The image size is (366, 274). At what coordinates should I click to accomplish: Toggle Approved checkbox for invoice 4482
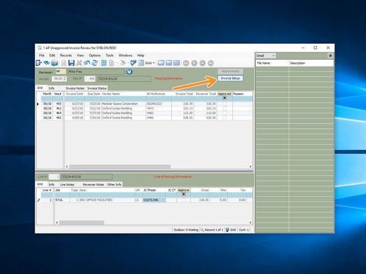pos(224,113)
